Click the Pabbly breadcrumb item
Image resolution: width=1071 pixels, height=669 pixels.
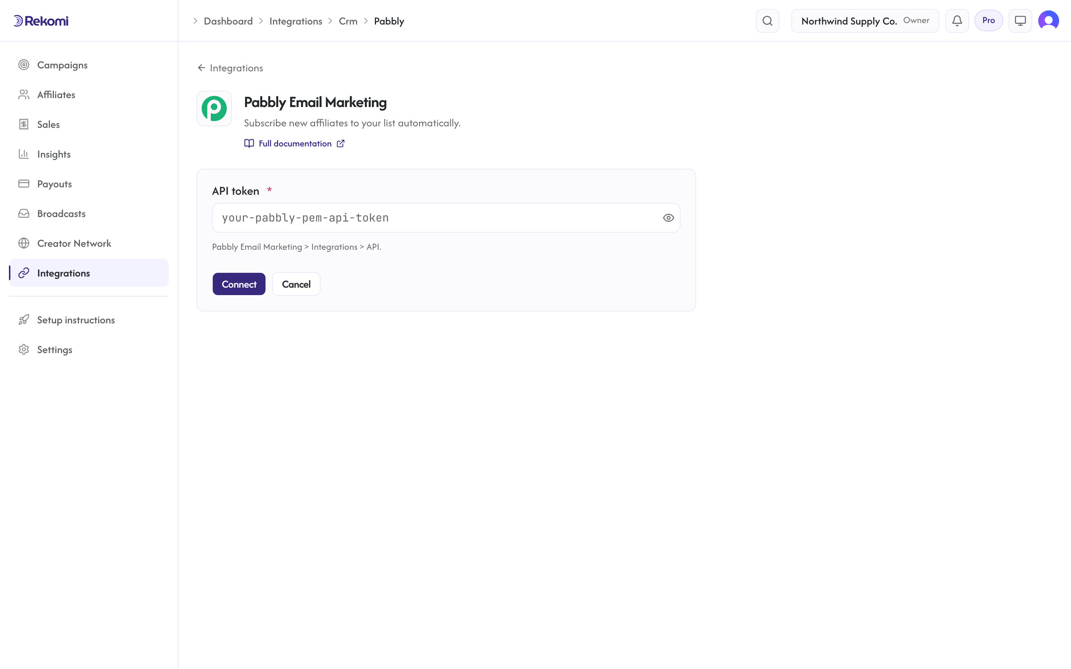coord(389,21)
